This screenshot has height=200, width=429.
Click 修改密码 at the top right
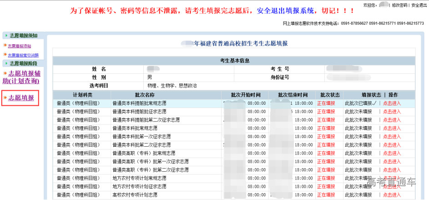pos(399,5)
